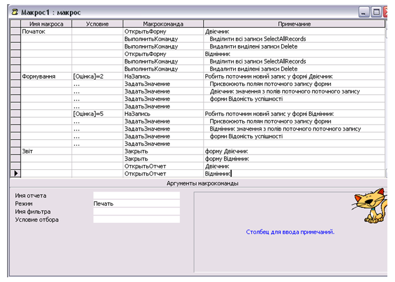395x282 pixels.
Task: Click the 'Режим' field with value Печать
Action: coord(137,203)
